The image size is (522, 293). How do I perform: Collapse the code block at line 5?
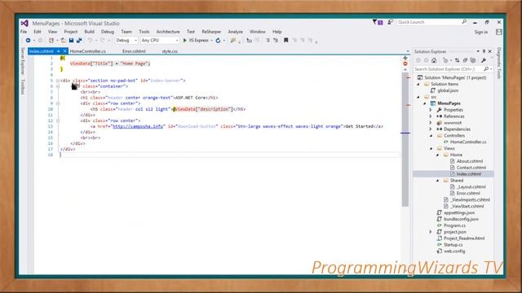click(x=58, y=81)
